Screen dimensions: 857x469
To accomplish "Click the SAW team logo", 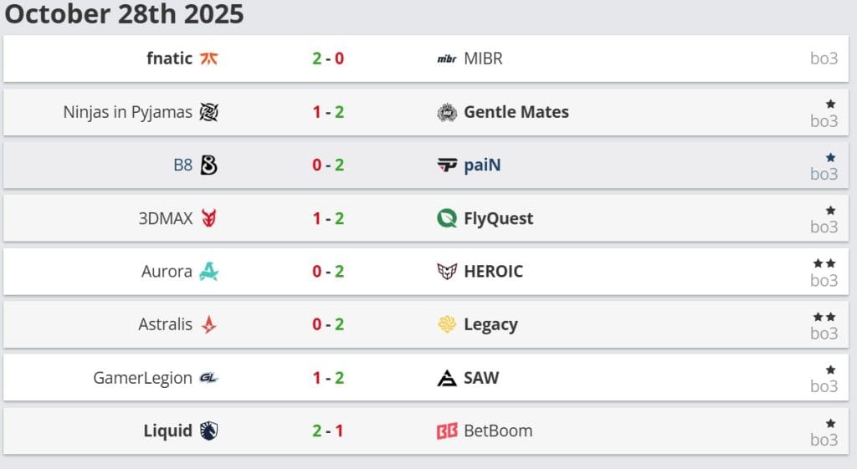I will pos(447,378).
